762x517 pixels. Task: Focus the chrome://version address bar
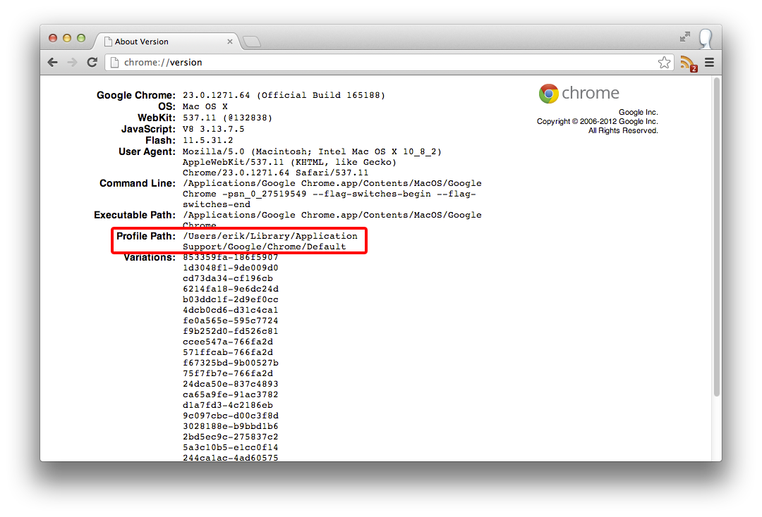click(389, 62)
